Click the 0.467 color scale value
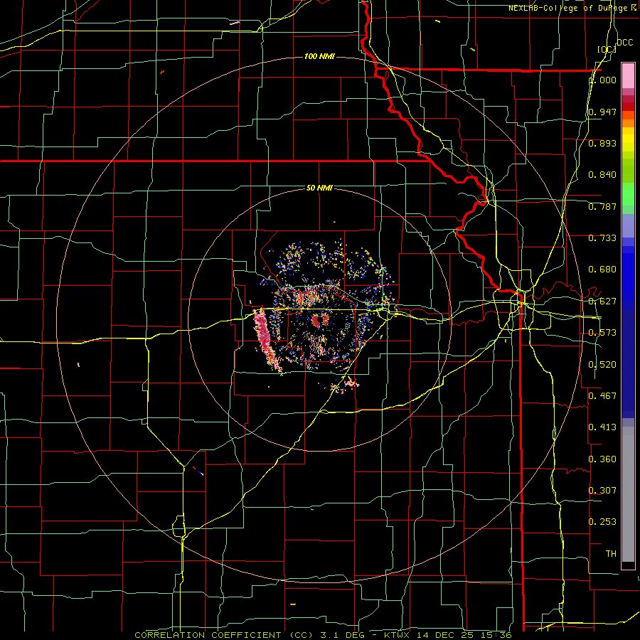The width and height of the screenshot is (640, 640). coord(602,396)
